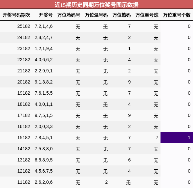This screenshot has width=193, height=188.
Task: Click winning numbers 4,0,0,1,1
Action: click(x=44, y=104)
